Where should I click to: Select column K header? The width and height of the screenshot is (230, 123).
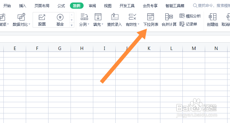149,48
